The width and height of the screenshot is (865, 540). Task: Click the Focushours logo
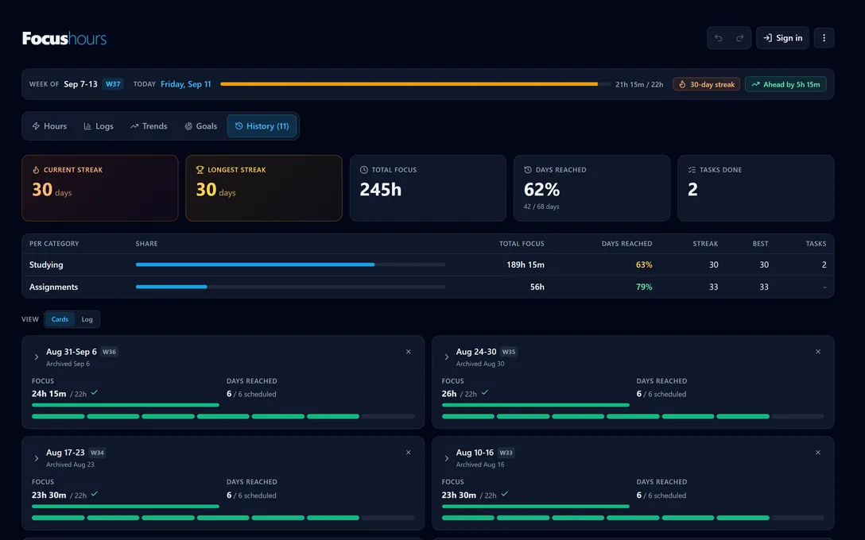point(64,38)
